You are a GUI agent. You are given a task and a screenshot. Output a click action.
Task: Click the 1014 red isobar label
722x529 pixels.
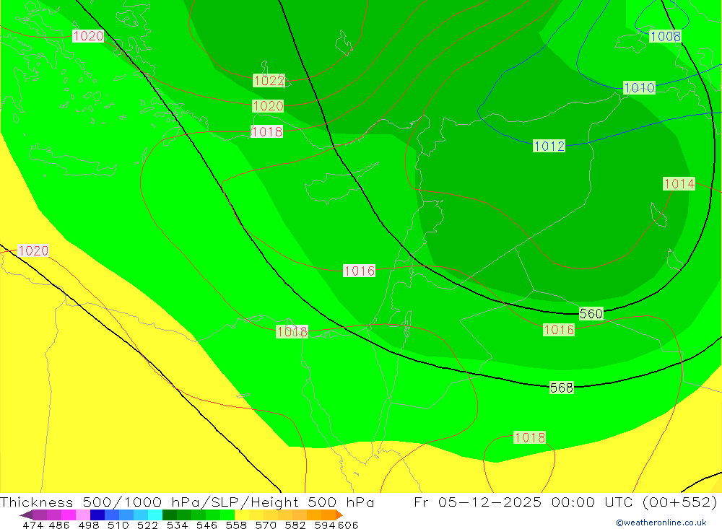click(x=679, y=184)
